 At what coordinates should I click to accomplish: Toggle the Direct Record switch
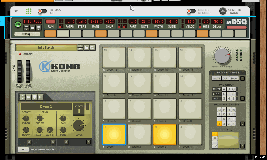click(191, 11)
